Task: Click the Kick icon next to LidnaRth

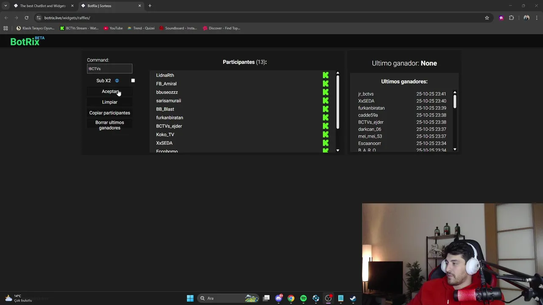Action: [325, 75]
